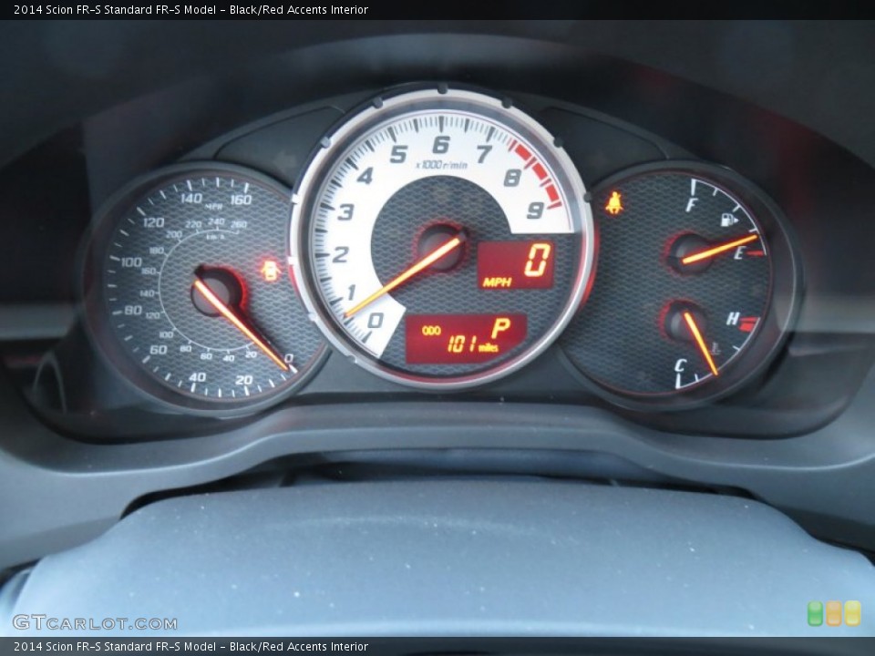The image size is (875, 656).
Task: Click the '101 miles' odometer reading
Action: click(472, 345)
